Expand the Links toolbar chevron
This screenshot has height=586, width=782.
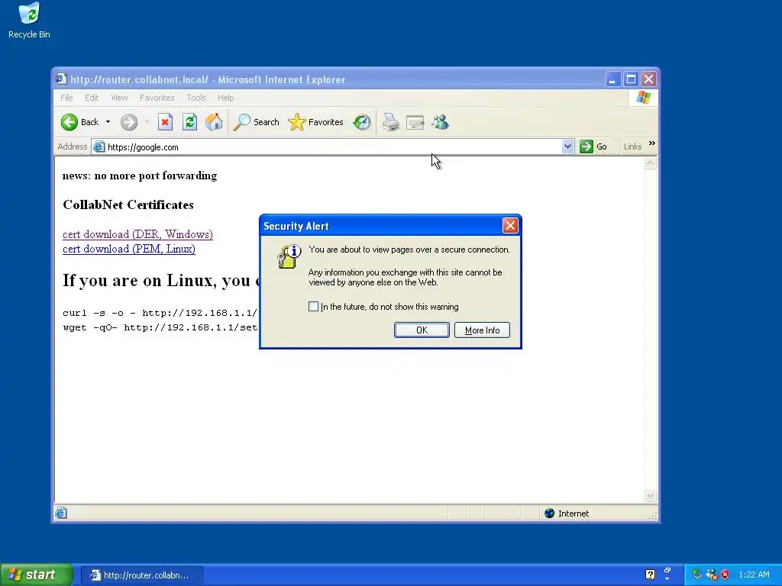(x=652, y=143)
